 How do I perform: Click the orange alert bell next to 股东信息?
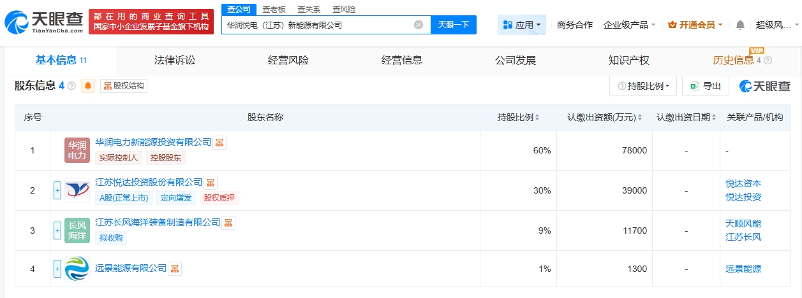point(88,86)
